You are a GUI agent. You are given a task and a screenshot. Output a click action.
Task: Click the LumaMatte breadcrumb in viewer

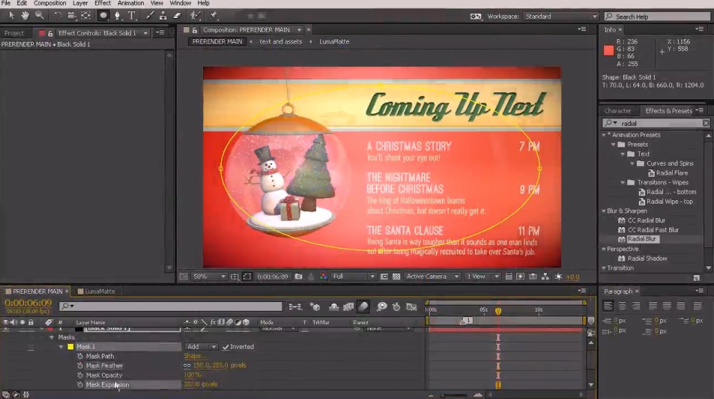point(334,42)
